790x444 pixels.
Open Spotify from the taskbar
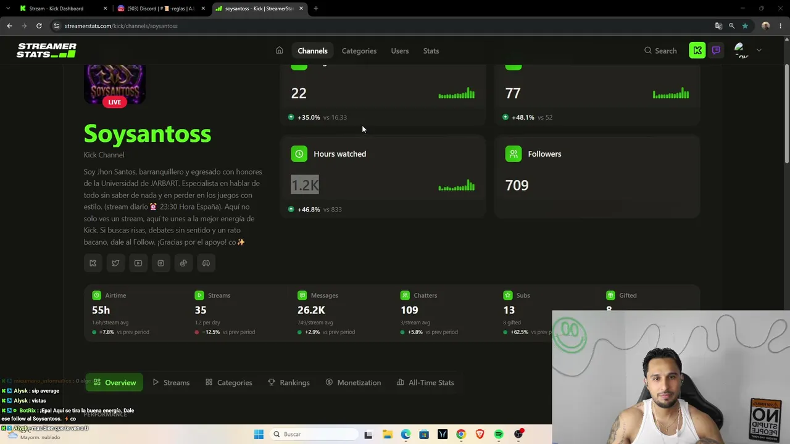[x=499, y=434]
